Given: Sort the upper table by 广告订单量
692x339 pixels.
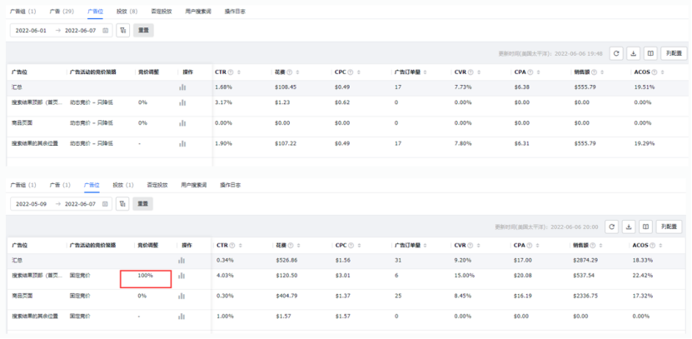Looking at the screenshot, I should tap(425, 72).
